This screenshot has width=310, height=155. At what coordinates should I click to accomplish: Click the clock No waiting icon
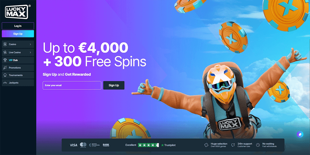258,145
